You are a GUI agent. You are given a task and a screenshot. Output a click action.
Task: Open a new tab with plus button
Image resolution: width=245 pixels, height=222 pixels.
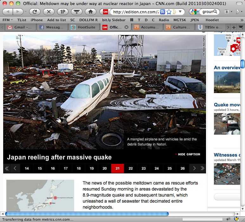[x=234, y=27]
